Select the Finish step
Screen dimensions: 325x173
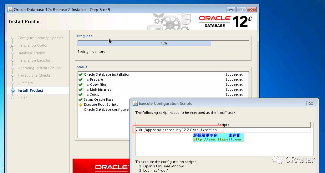(x=23, y=98)
